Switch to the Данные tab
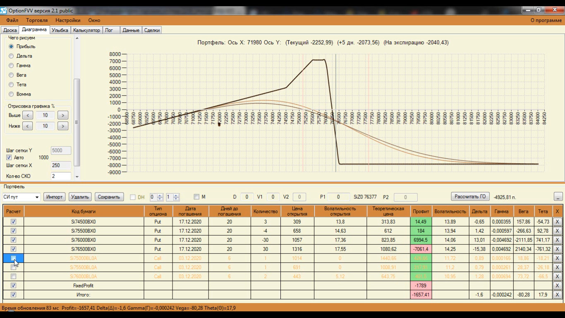 [131, 30]
